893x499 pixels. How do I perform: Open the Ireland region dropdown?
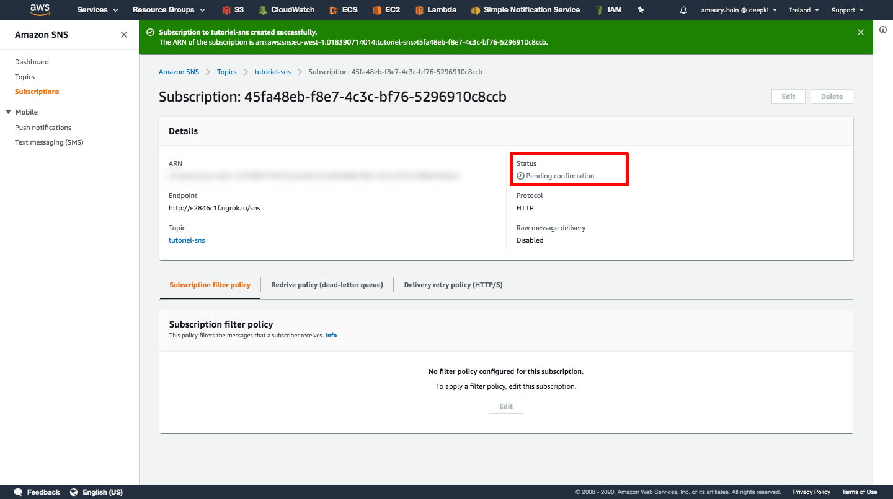click(x=804, y=10)
